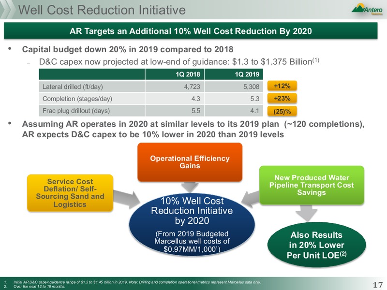Screen dimensions: 387x290
Task: Select the slide title 'Well Cost Reduction Initiative'
Action: (102, 10)
